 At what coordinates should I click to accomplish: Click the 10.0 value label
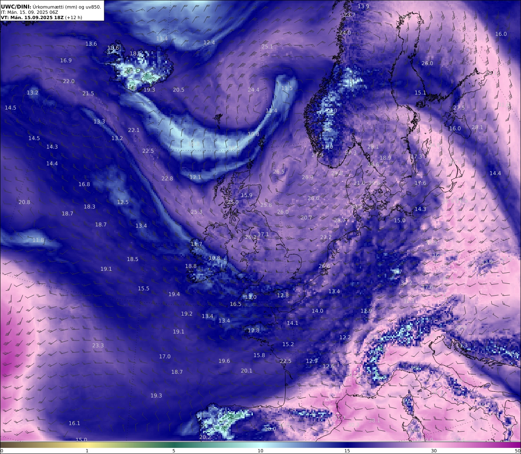[x=270, y=429]
